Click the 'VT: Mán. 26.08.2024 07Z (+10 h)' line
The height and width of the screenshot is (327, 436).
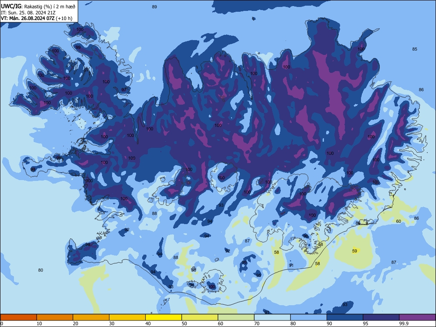[x=37, y=18]
